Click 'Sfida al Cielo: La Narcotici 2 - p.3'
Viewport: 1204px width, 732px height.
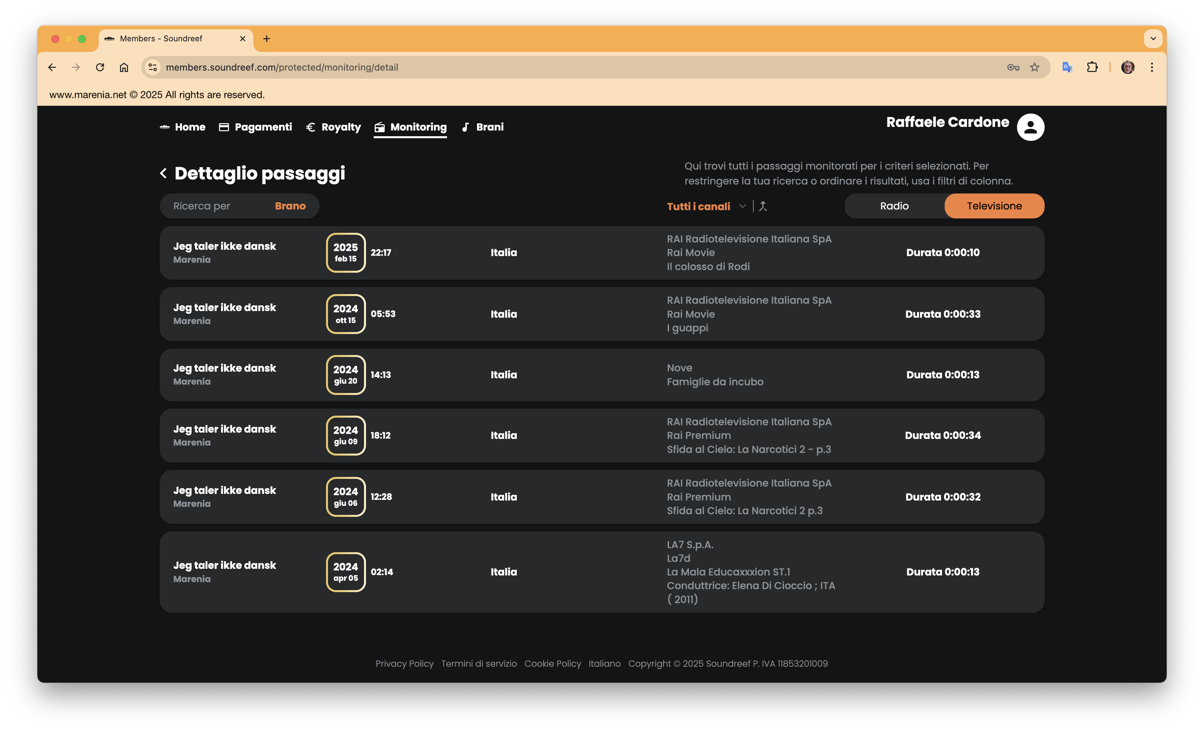749,449
